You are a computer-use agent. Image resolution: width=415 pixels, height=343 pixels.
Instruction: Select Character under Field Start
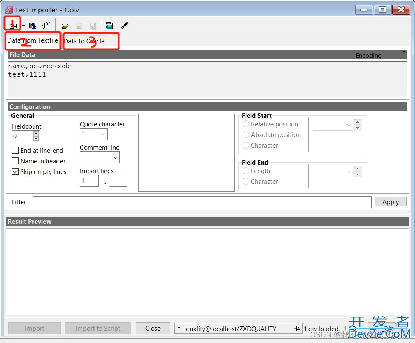tap(246, 145)
